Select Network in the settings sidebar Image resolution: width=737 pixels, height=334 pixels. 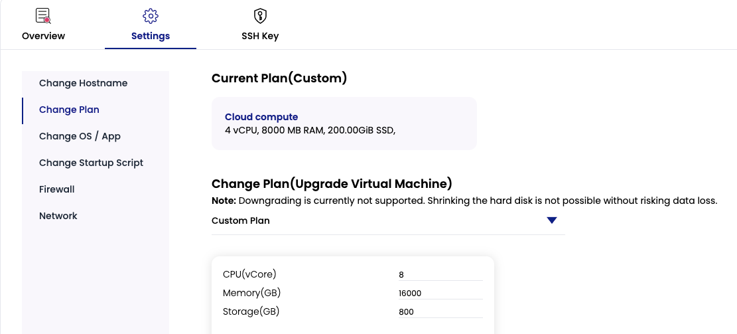click(58, 216)
